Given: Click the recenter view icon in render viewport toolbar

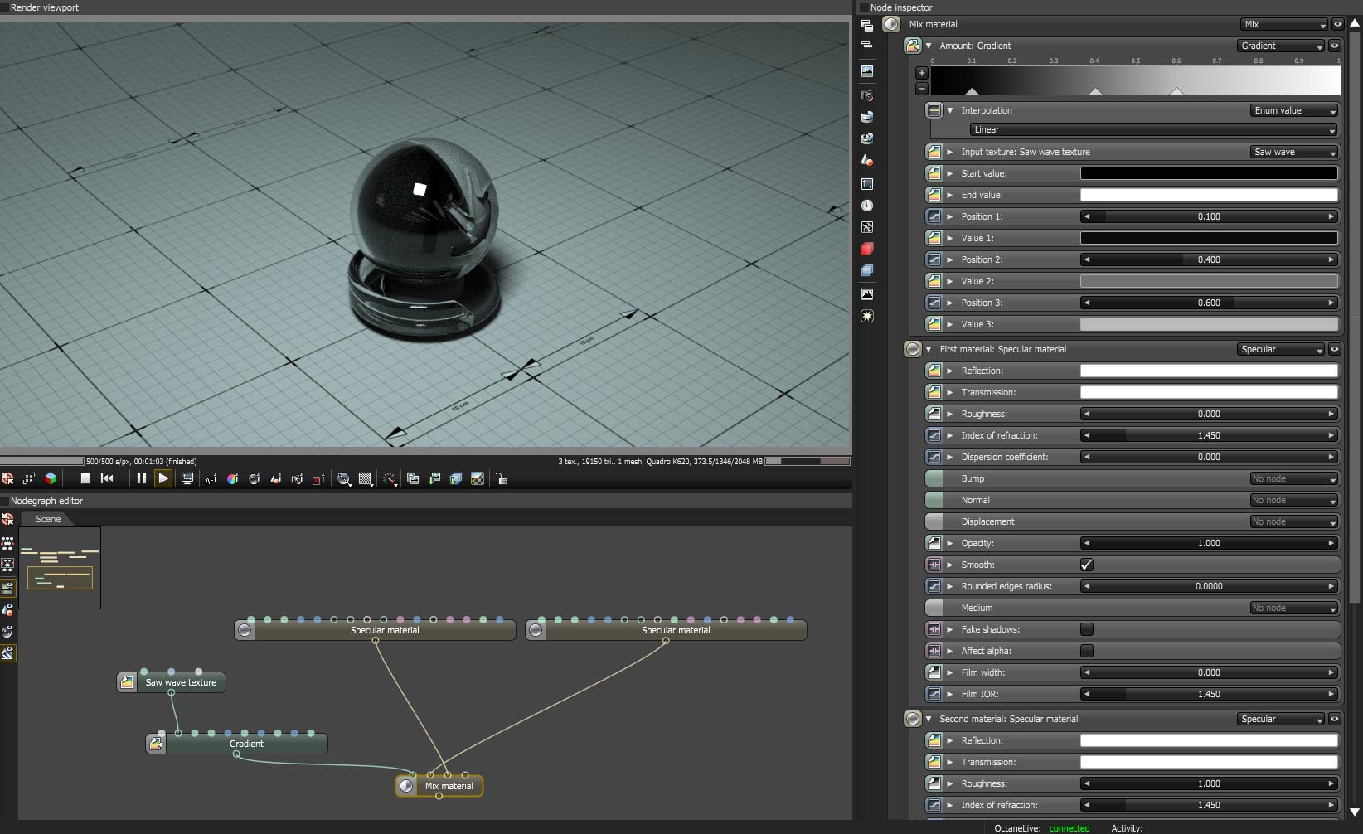Looking at the screenshot, I should tap(7, 478).
